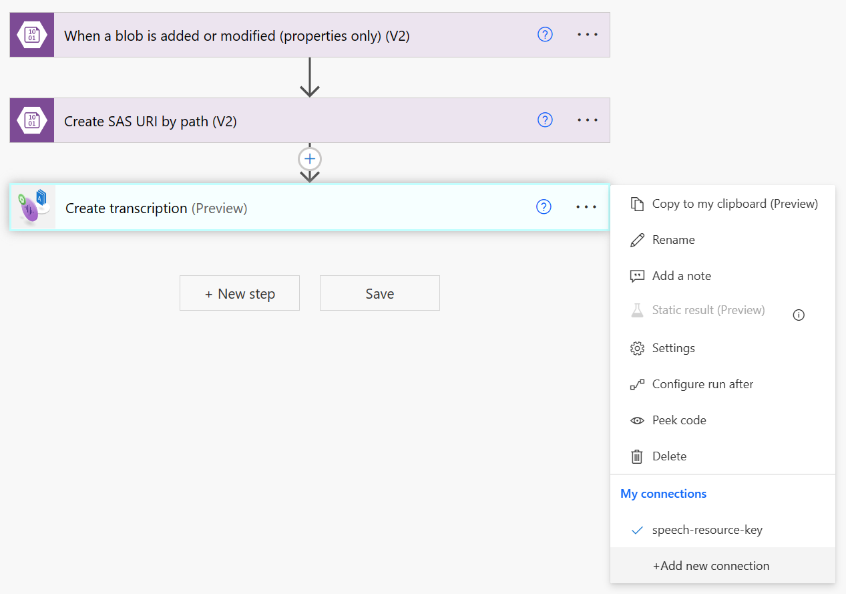Open help for Create transcription step
The height and width of the screenshot is (594, 846).
[544, 207]
